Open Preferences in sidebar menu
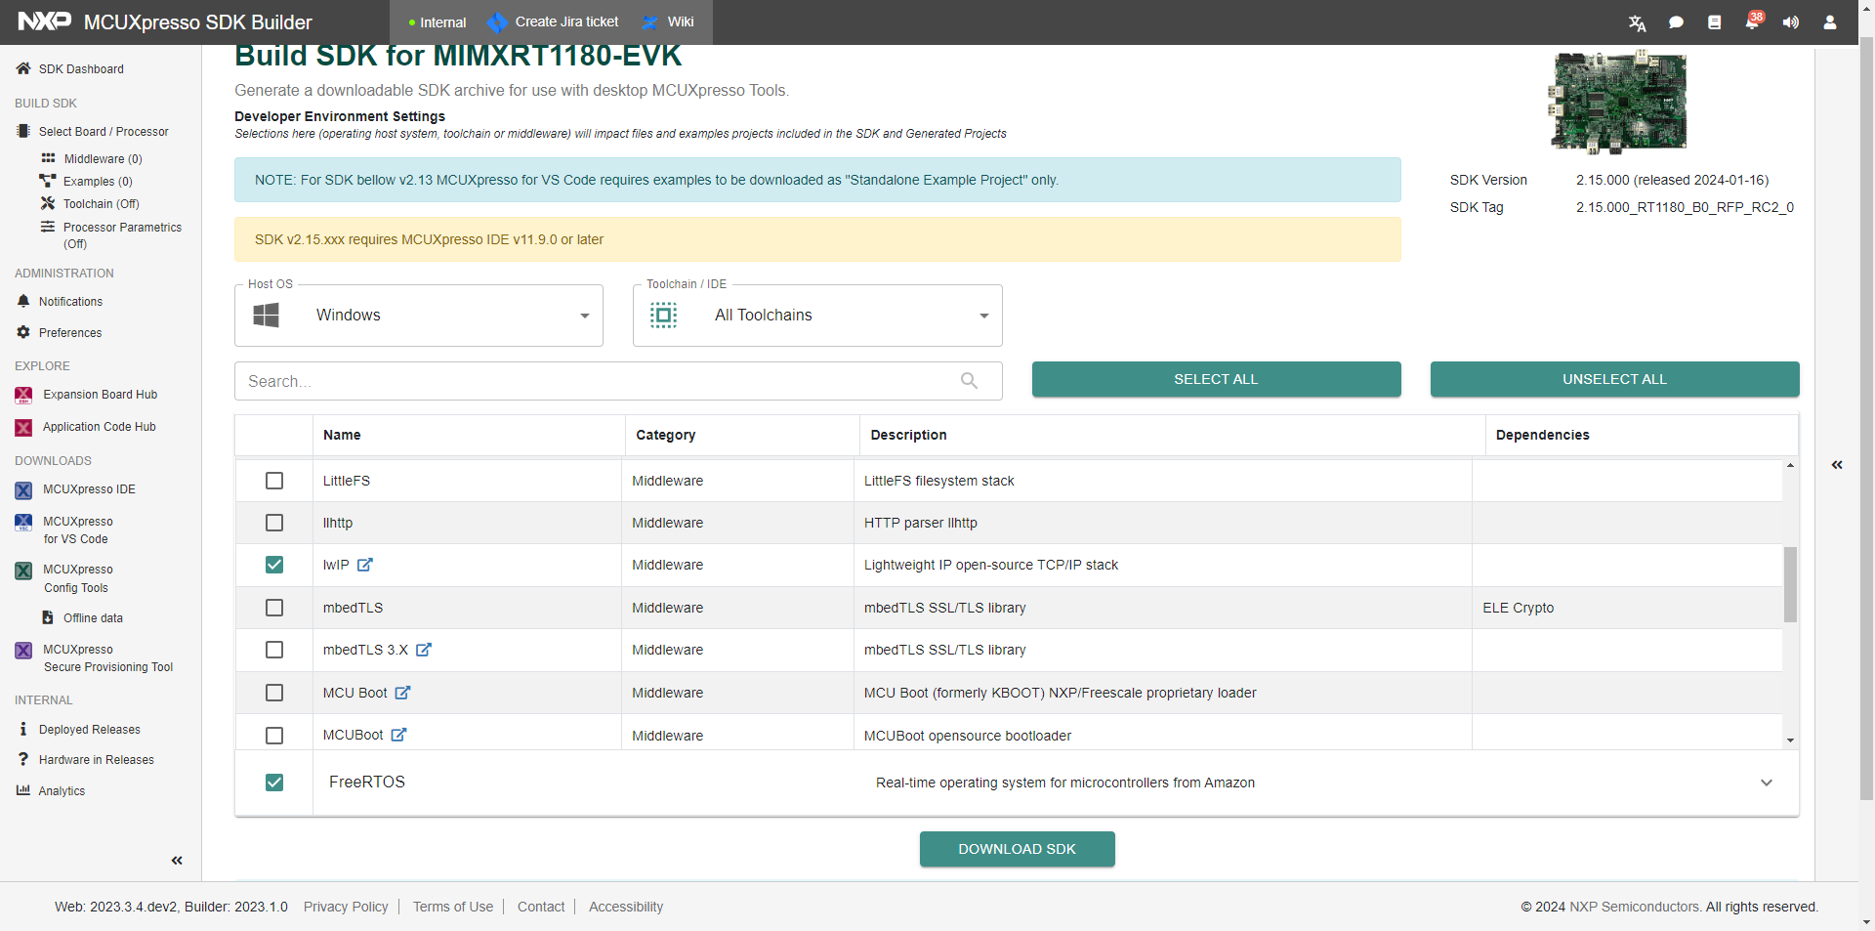 [x=70, y=333]
